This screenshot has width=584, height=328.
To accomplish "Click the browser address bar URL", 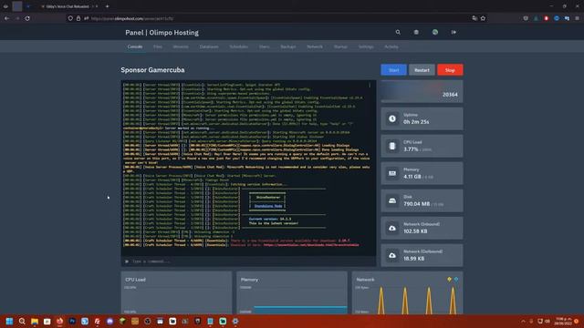I will pos(131,18).
